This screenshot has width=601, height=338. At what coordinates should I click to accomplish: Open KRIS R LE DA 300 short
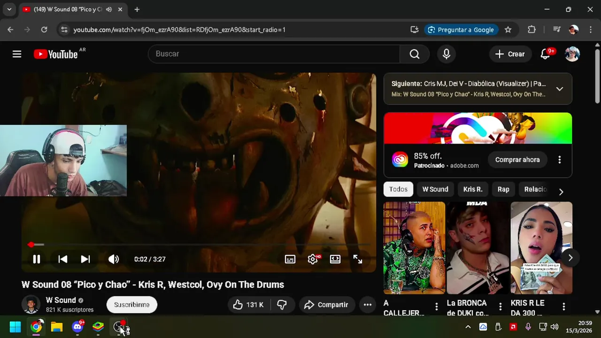point(541,248)
